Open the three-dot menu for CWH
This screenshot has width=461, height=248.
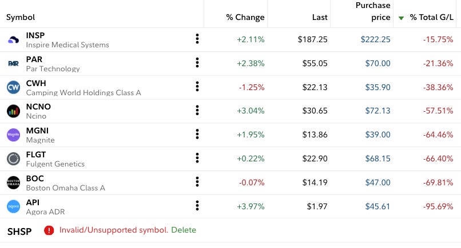point(197,87)
